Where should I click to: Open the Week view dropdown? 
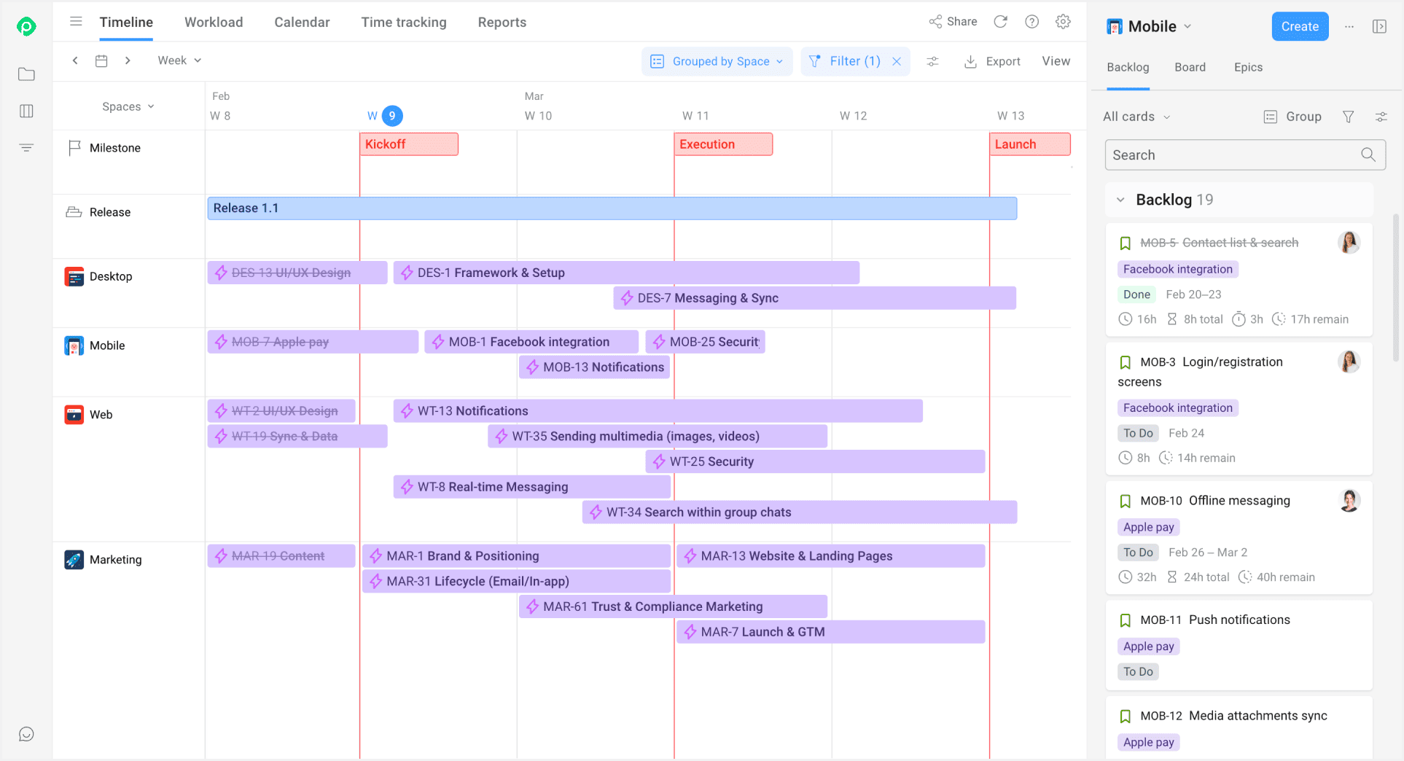pos(179,61)
